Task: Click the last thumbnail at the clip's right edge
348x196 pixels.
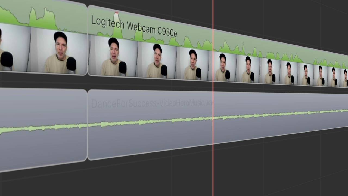Action: pos(345,78)
